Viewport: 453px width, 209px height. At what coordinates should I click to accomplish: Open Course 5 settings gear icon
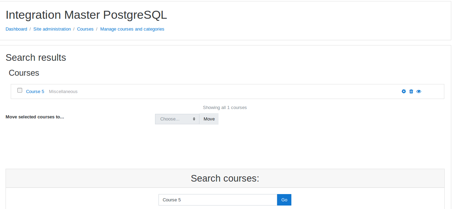pos(404,91)
